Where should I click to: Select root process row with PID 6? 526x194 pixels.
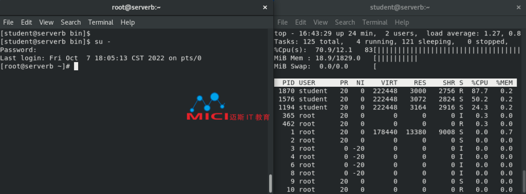point(396,165)
